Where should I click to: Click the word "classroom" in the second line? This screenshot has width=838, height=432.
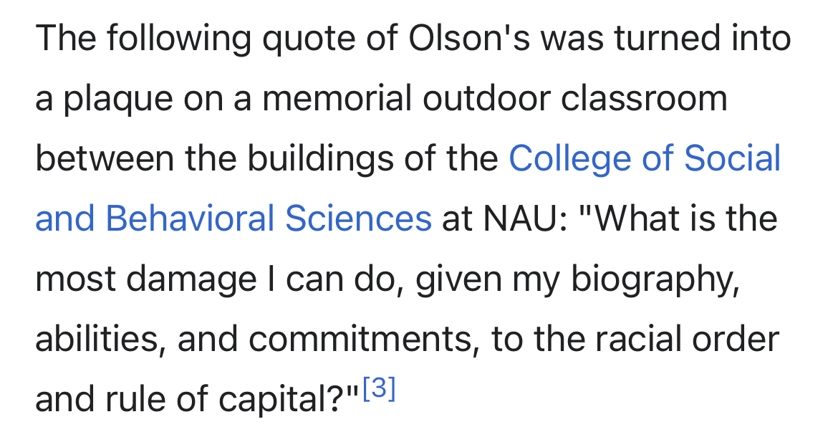pos(644,99)
